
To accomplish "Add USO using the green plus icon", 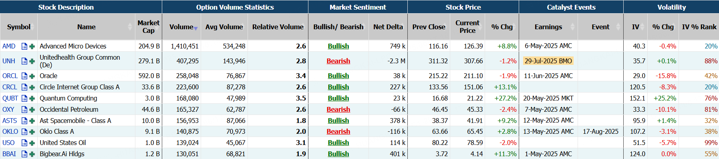I will pyautogui.click(x=32, y=143).
